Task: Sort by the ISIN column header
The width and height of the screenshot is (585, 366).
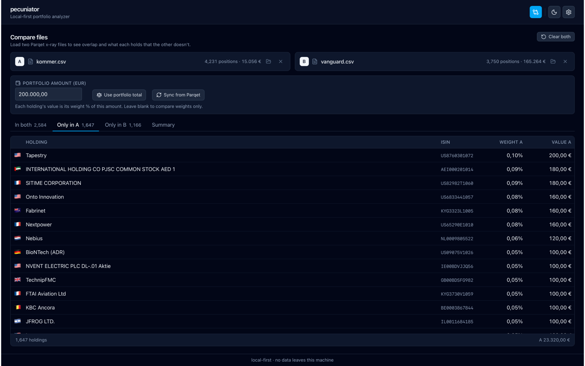Action: pyautogui.click(x=445, y=142)
